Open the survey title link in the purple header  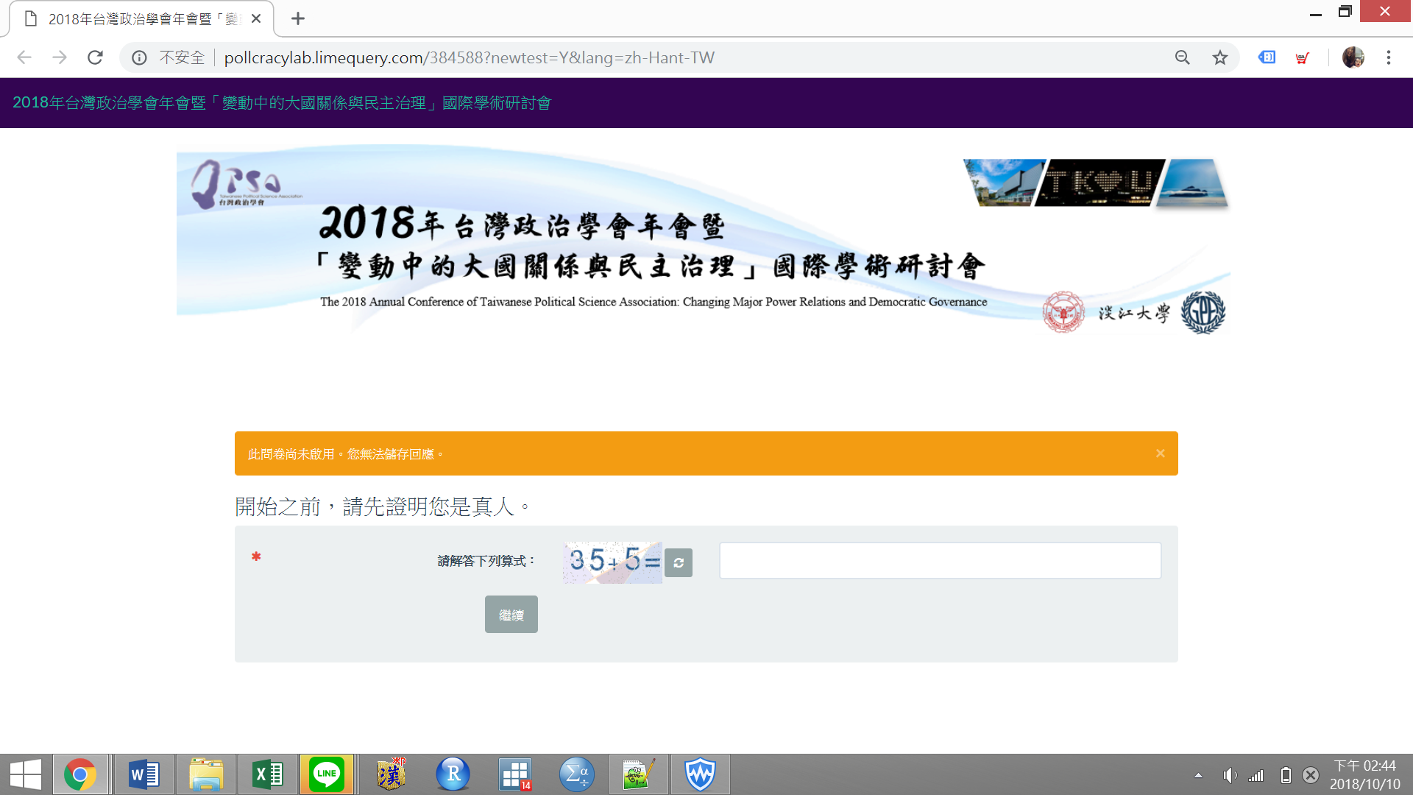tap(281, 103)
